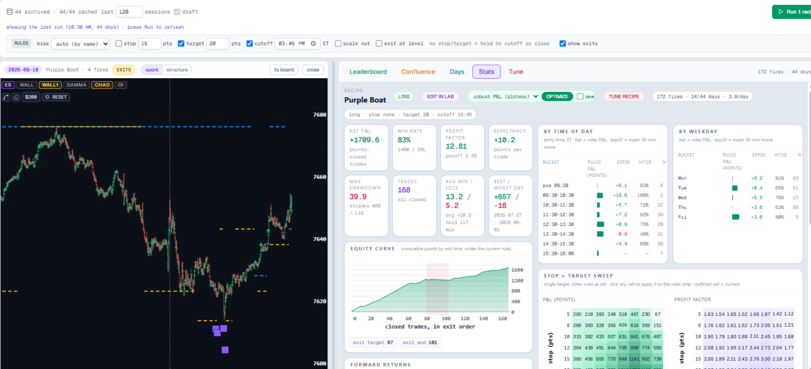The image size is (811, 369).
Task: Click the Tue weekday row
Action: [740, 188]
